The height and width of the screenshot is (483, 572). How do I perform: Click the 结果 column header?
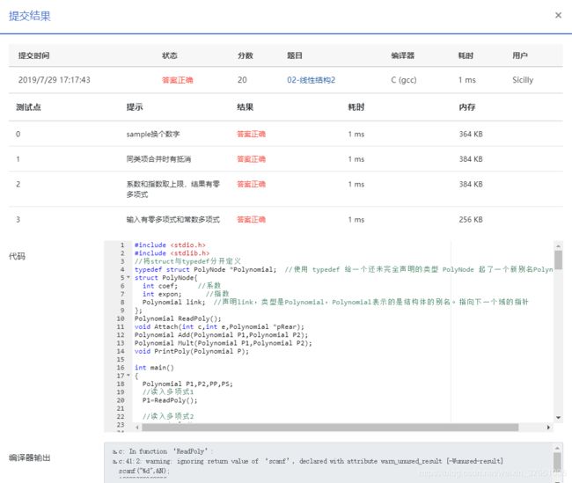tap(245, 106)
